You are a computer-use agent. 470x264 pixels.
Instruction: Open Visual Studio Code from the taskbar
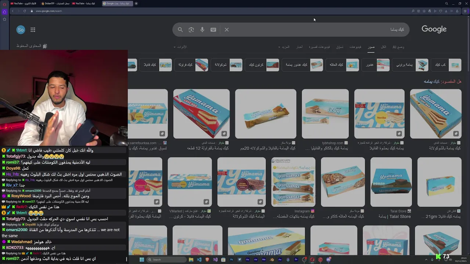pyautogui.click(x=199, y=260)
